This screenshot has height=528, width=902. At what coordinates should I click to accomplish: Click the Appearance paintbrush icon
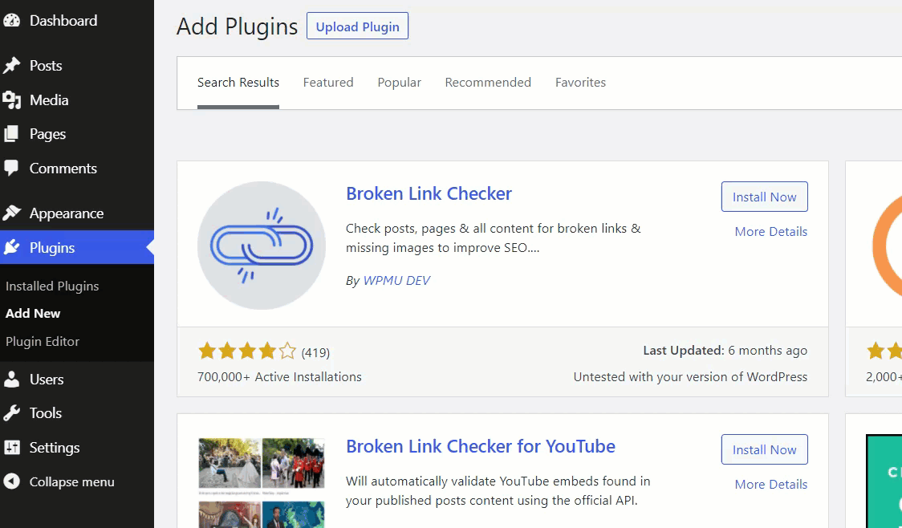(x=11, y=213)
